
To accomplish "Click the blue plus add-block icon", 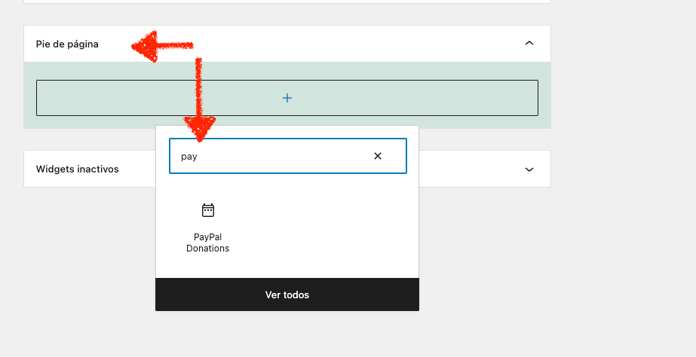I will click(287, 98).
